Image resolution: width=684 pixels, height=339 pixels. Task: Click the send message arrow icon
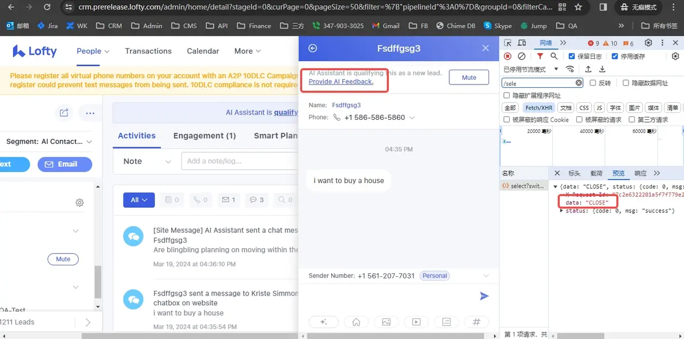[x=484, y=296]
